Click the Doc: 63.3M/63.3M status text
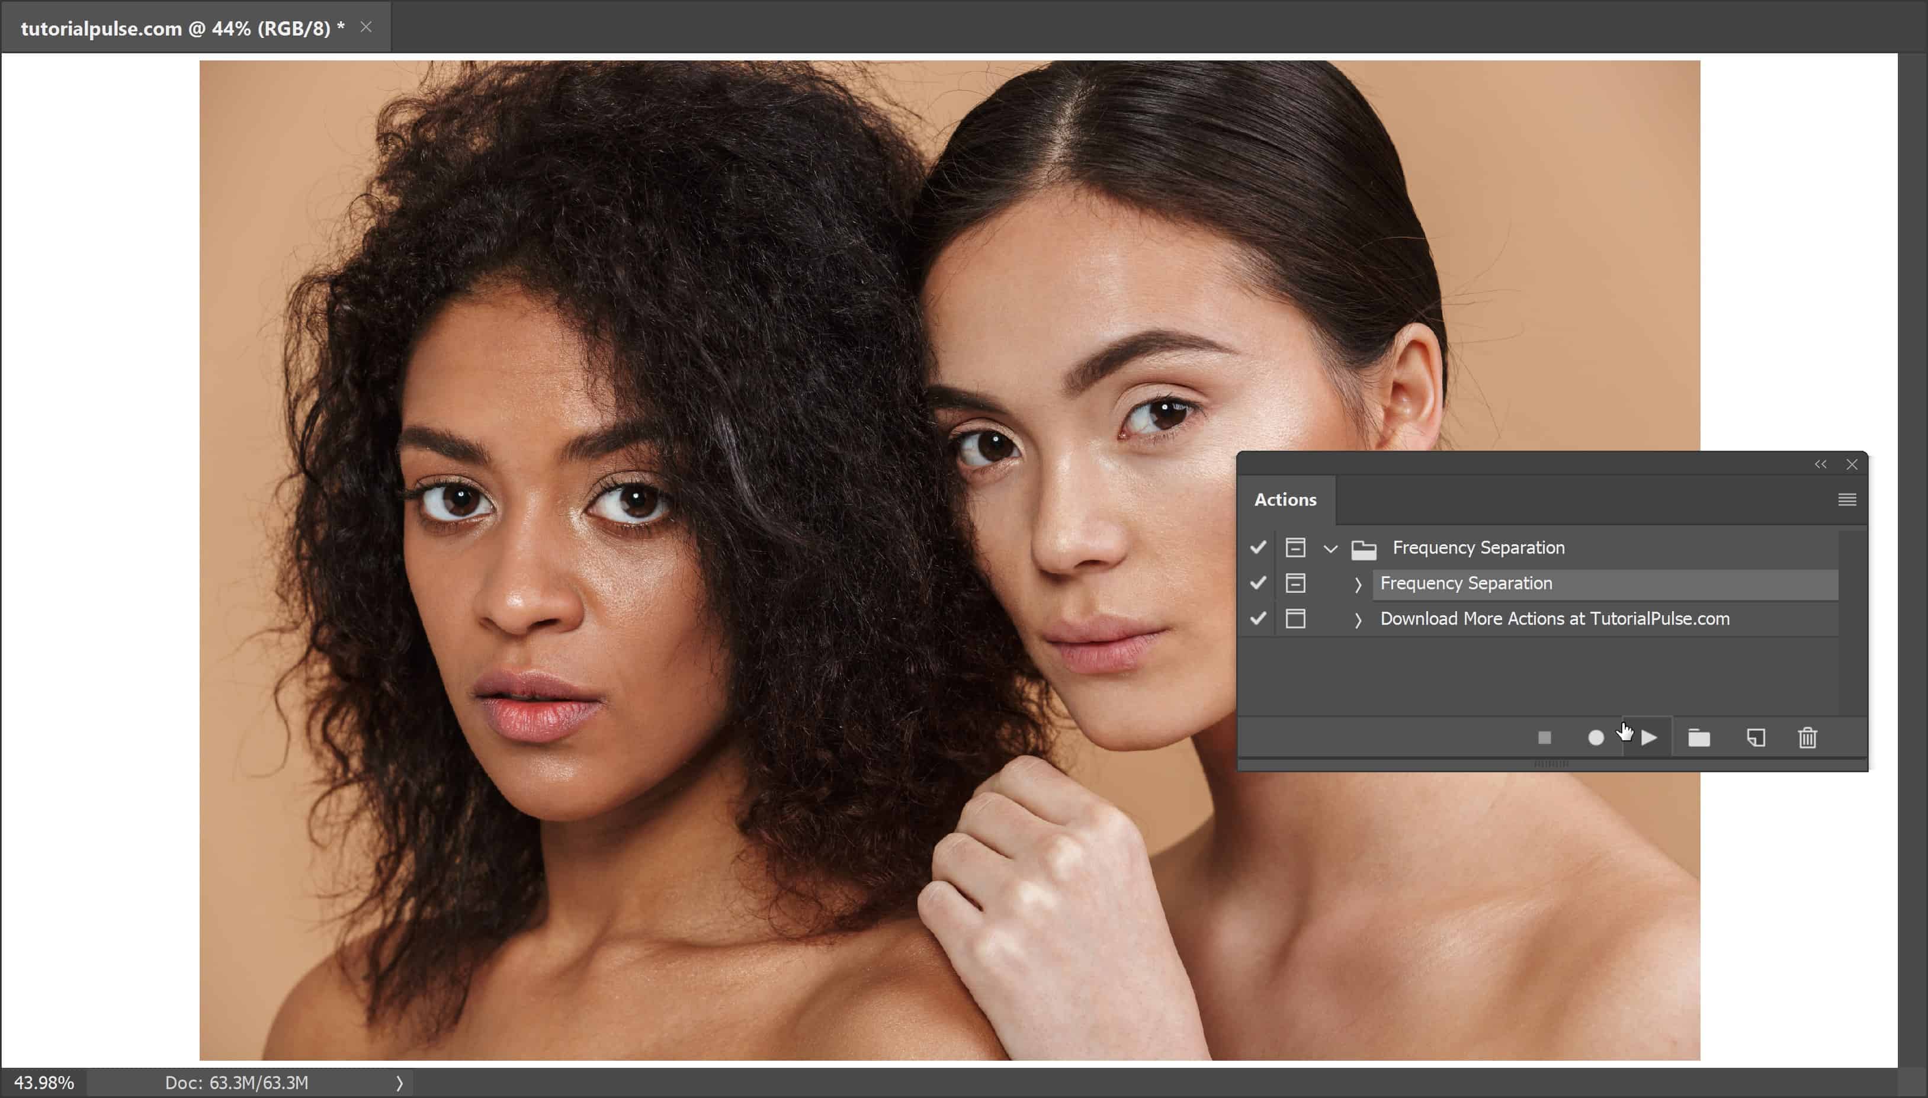 coord(237,1083)
